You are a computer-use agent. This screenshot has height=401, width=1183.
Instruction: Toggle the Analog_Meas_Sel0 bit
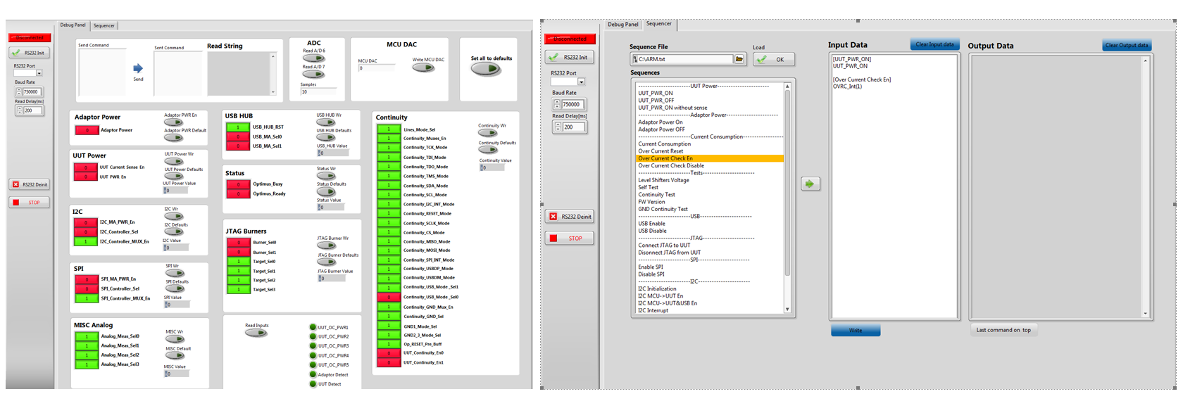tap(87, 336)
